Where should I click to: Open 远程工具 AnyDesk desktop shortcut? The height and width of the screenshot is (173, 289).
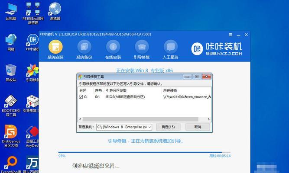(32, 137)
